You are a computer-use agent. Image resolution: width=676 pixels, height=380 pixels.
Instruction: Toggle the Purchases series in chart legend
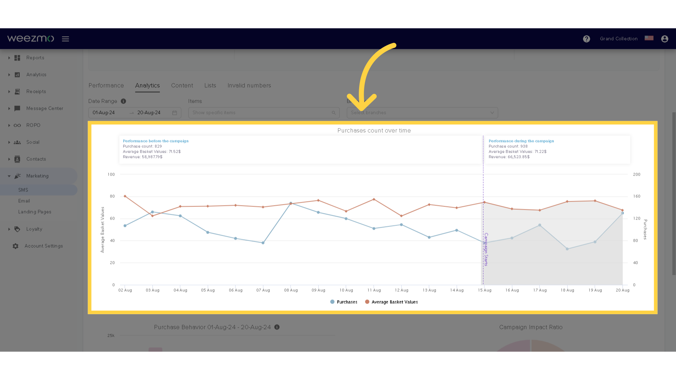point(344,302)
